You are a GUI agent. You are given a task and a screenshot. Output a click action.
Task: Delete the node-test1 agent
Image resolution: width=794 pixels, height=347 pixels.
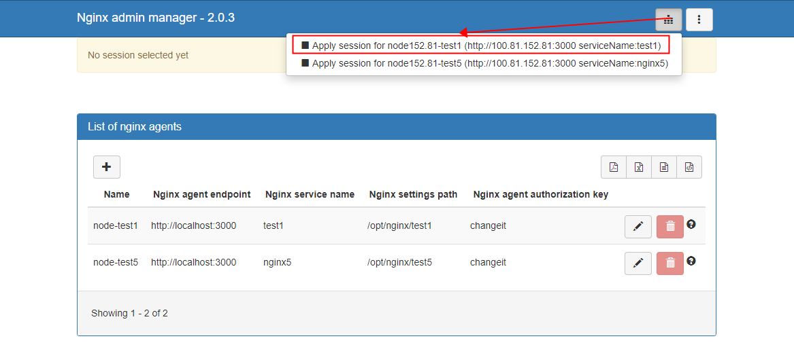[669, 227]
